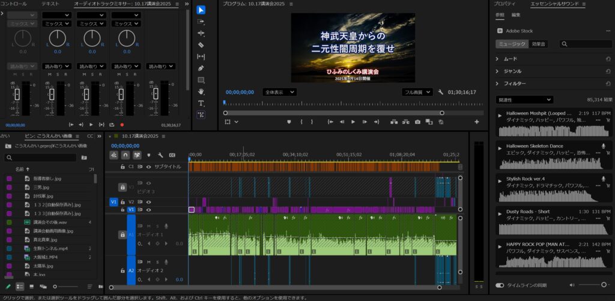Click the 効果音 button
The width and height of the screenshot is (615, 301).
pyautogui.click(x=539, y=44)
